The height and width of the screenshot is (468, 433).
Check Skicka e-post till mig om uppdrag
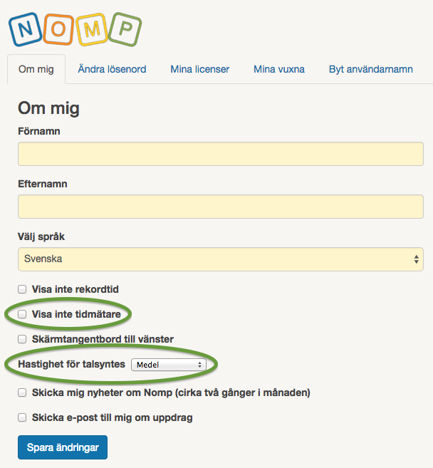(x=22, y=417)
